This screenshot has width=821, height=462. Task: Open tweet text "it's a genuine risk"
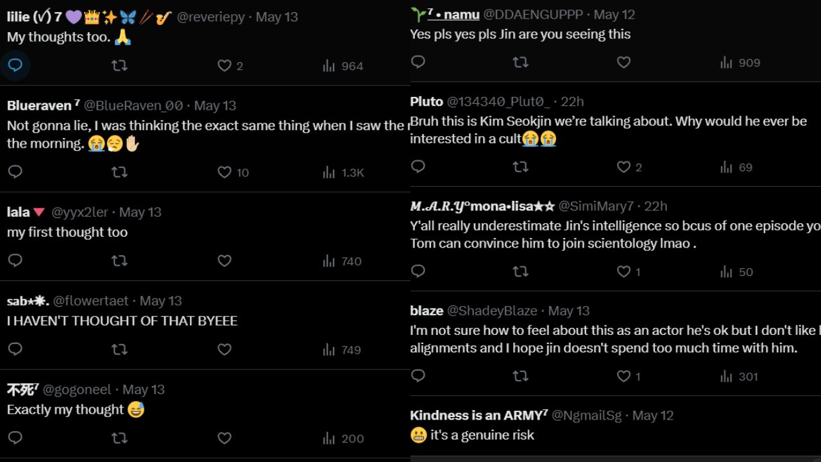(482, 435)
